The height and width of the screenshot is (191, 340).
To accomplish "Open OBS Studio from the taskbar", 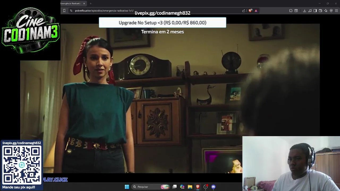I will point(205,187).
